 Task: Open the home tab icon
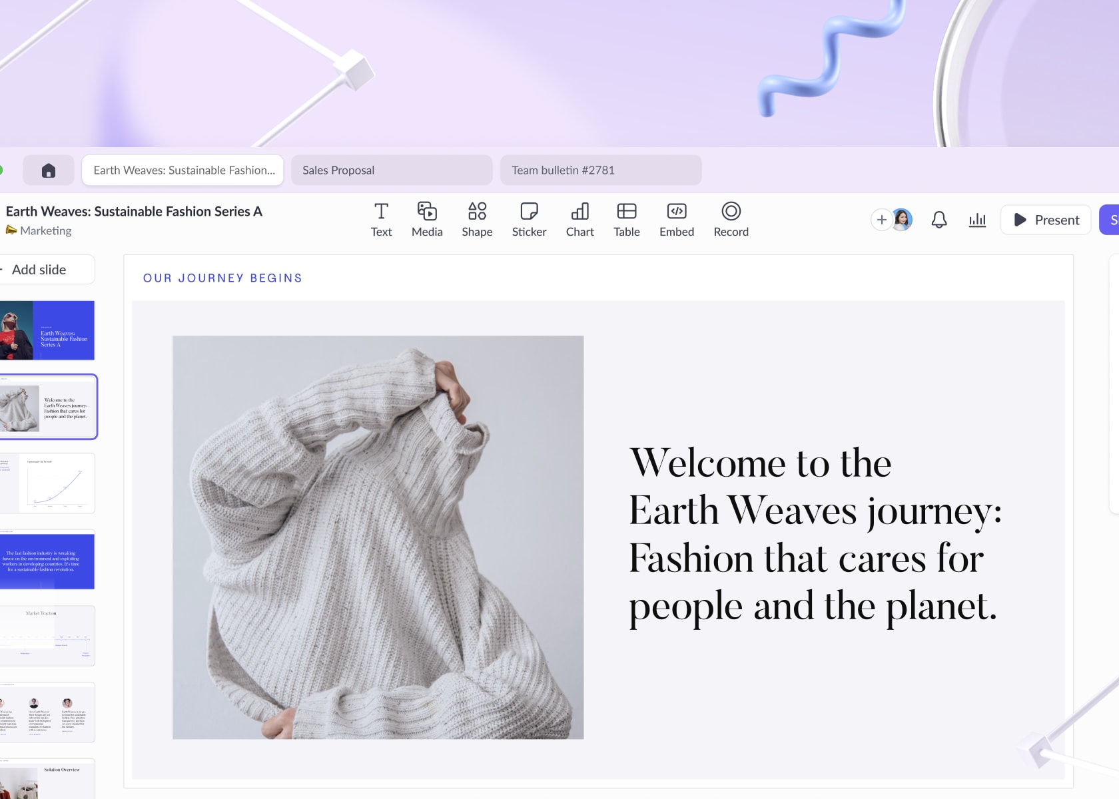(x=48, y=170)
